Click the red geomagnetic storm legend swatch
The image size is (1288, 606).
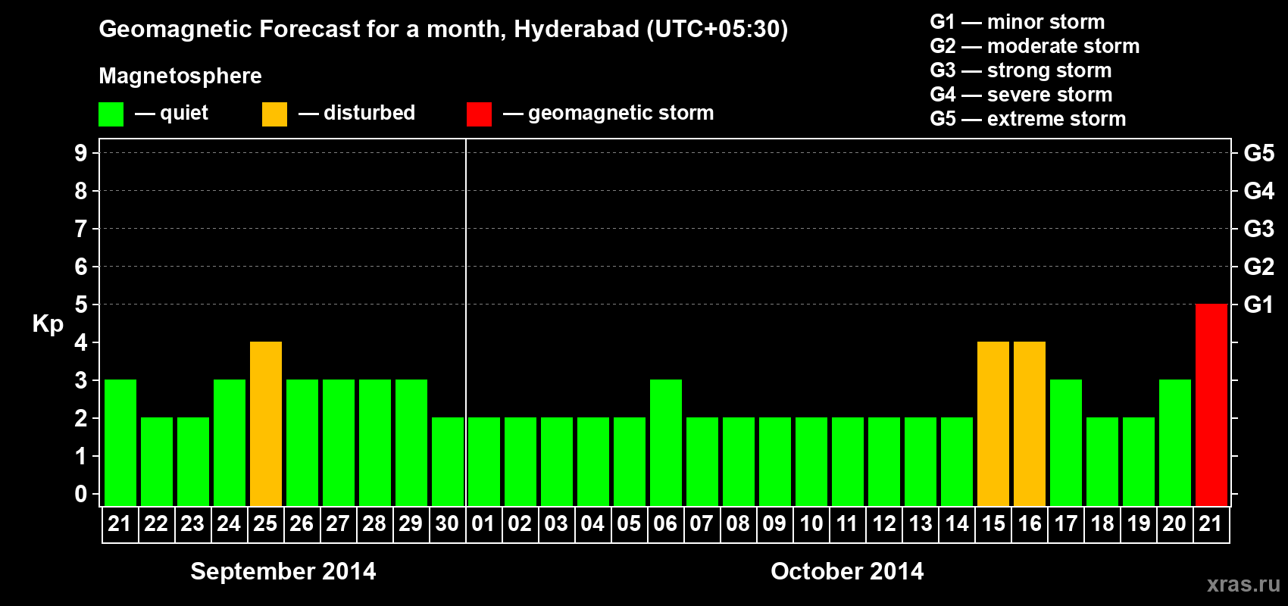(x=479, y=114)
